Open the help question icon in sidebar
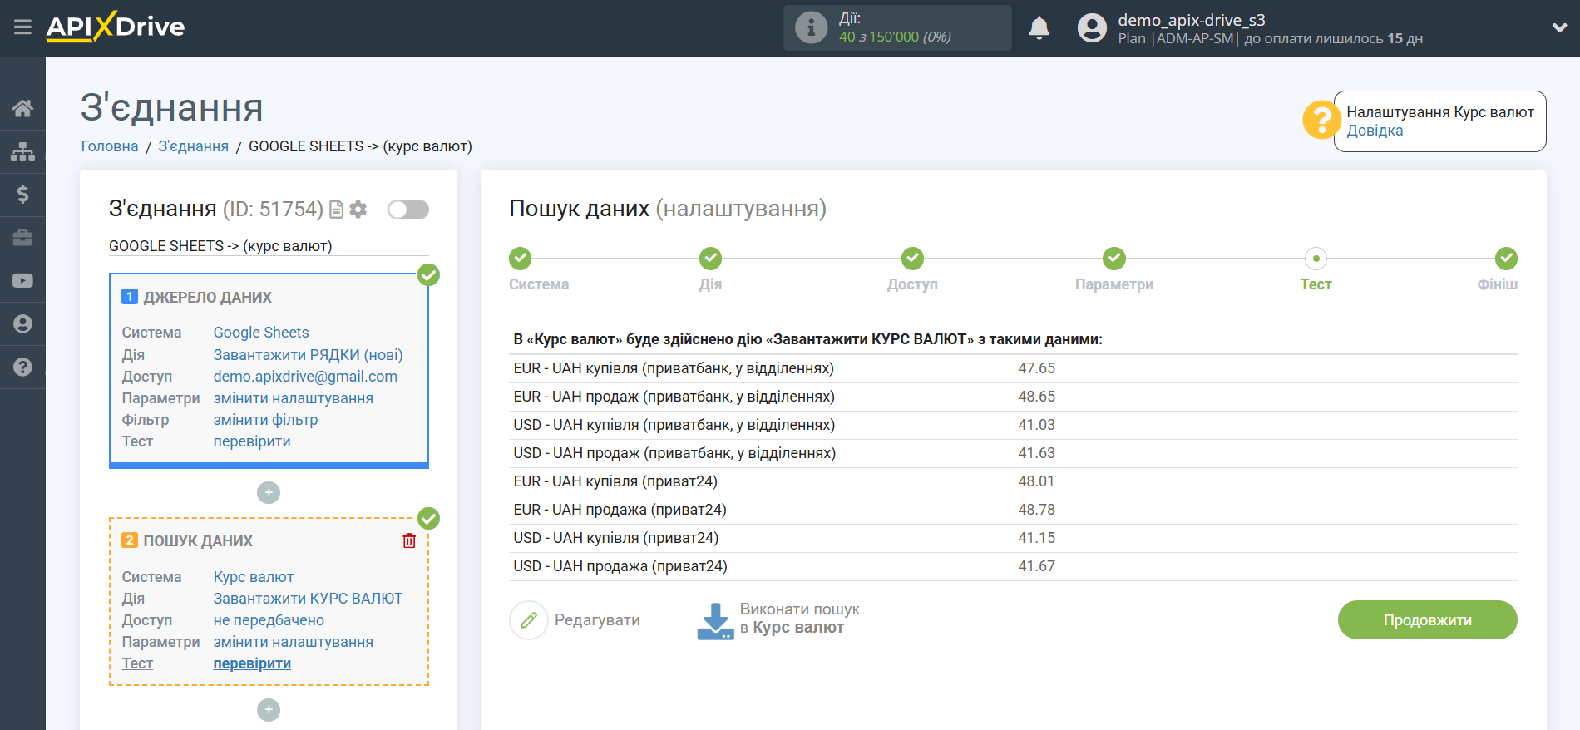 pos(22,367)
